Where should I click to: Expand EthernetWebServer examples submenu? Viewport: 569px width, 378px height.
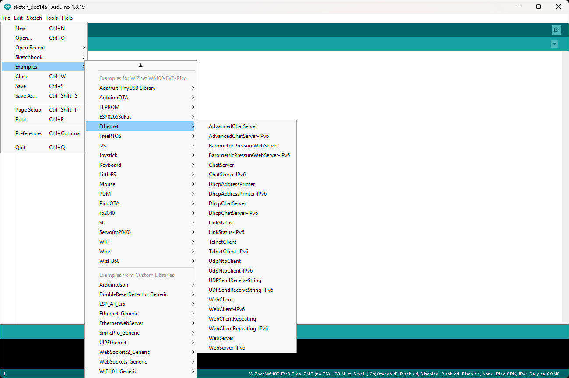click(x=141, y=323)
